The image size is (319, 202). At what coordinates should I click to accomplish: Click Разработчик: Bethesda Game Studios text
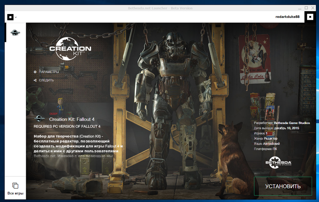282,123
